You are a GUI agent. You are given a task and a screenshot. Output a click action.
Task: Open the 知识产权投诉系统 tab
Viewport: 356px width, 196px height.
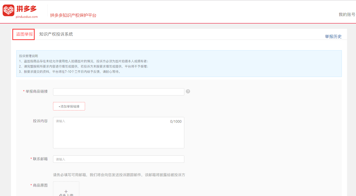point(56,34)
